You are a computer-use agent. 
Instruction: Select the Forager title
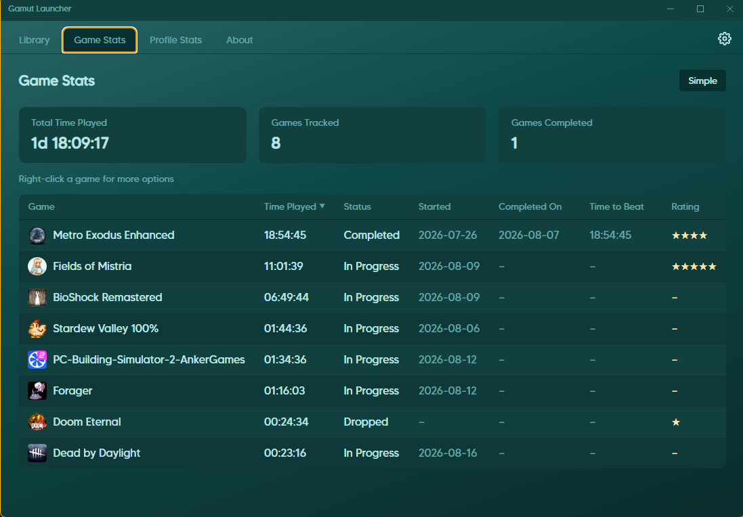click(72, 391)
